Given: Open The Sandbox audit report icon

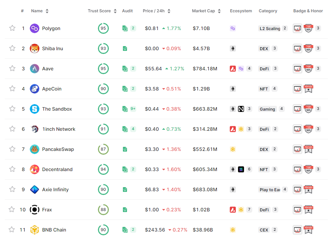Looking at the screenshot, I should coord(125,109).
